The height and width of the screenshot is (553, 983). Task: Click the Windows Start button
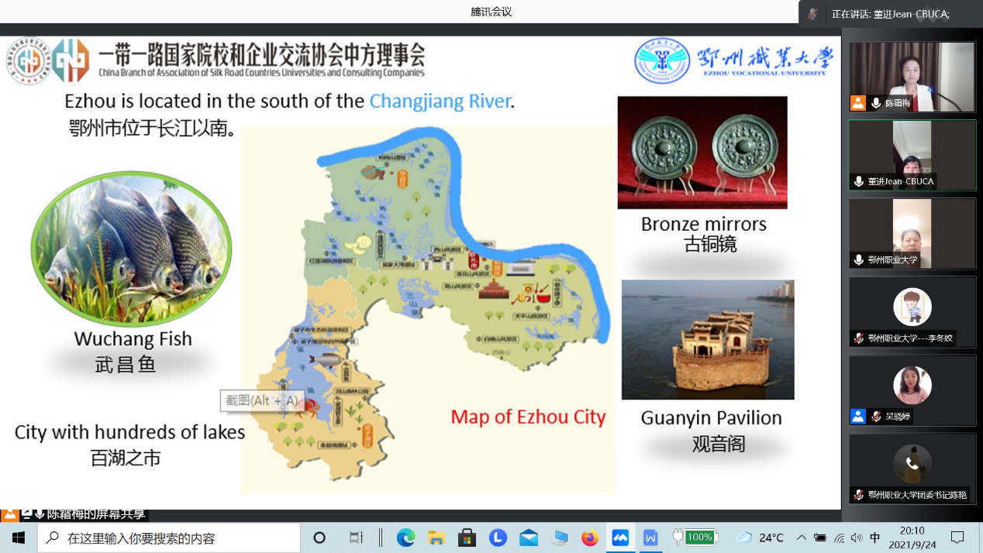point(19,538)
